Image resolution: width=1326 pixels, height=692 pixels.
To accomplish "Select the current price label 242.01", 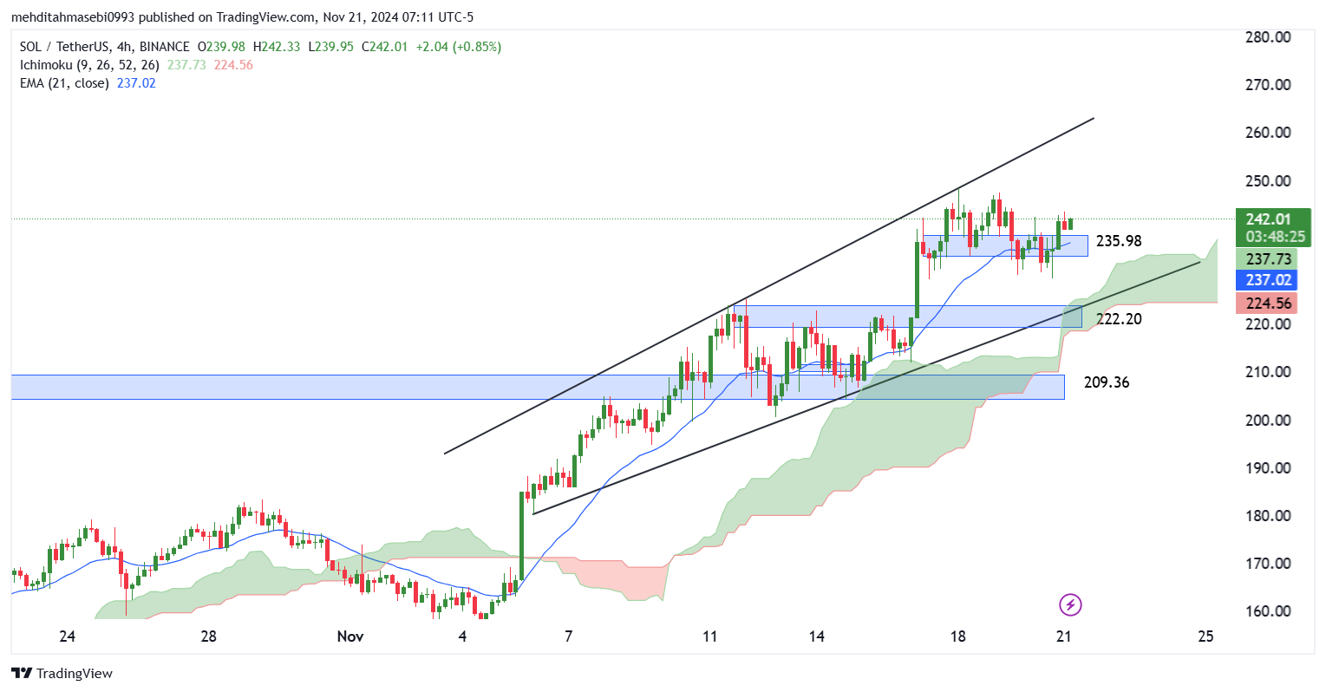I will [1268, 219].
